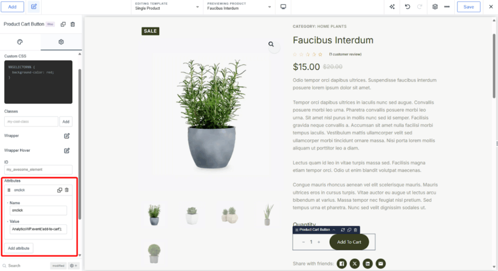
Task: Open the Previewing Product dropdown
Action: coord(239,7)
